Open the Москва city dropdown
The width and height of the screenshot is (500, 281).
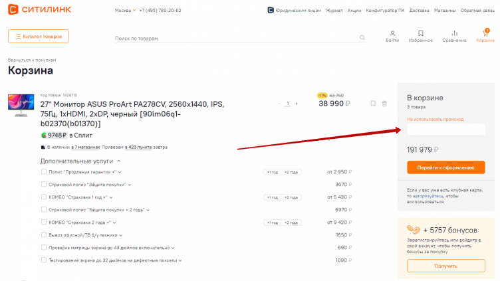125,10
